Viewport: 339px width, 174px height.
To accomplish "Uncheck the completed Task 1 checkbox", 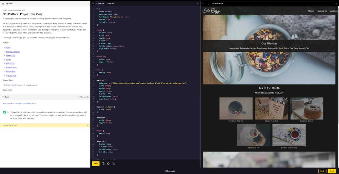I will (x=5, y=112).
